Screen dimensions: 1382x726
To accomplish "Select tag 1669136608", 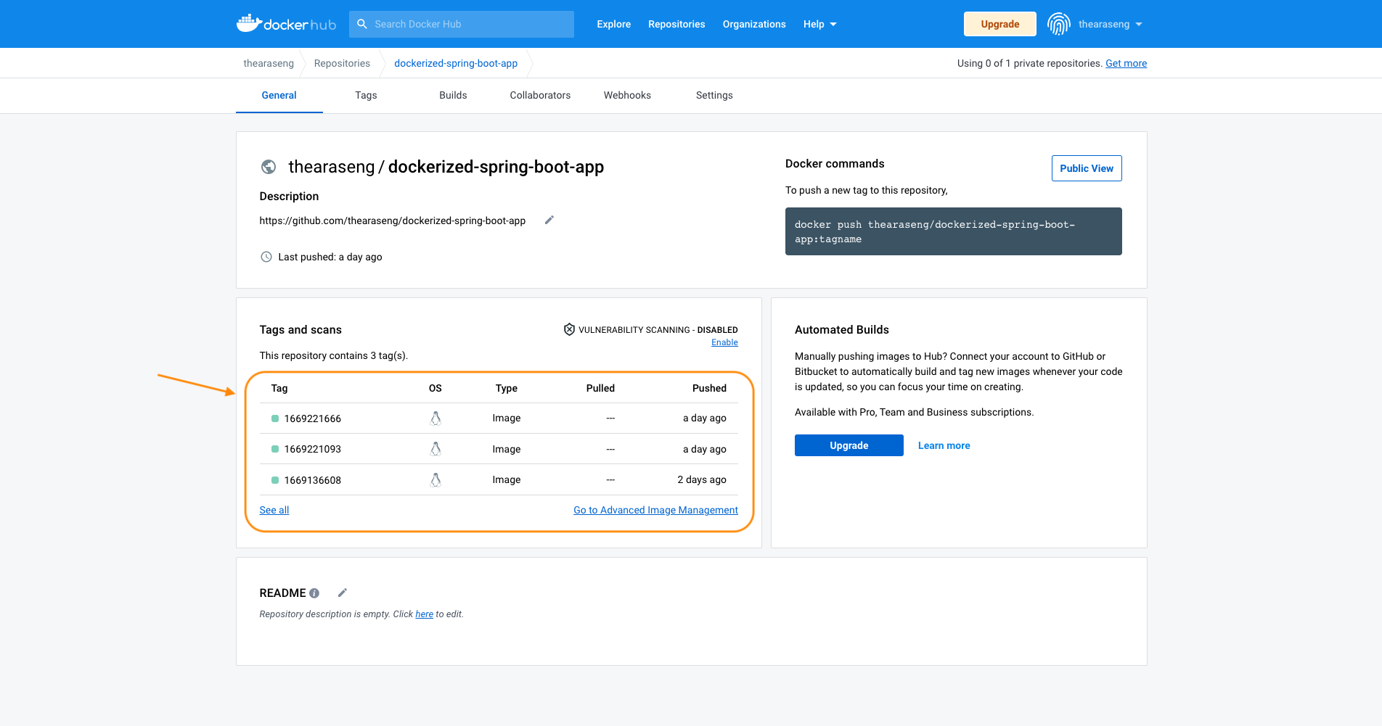I will point(313,480).
